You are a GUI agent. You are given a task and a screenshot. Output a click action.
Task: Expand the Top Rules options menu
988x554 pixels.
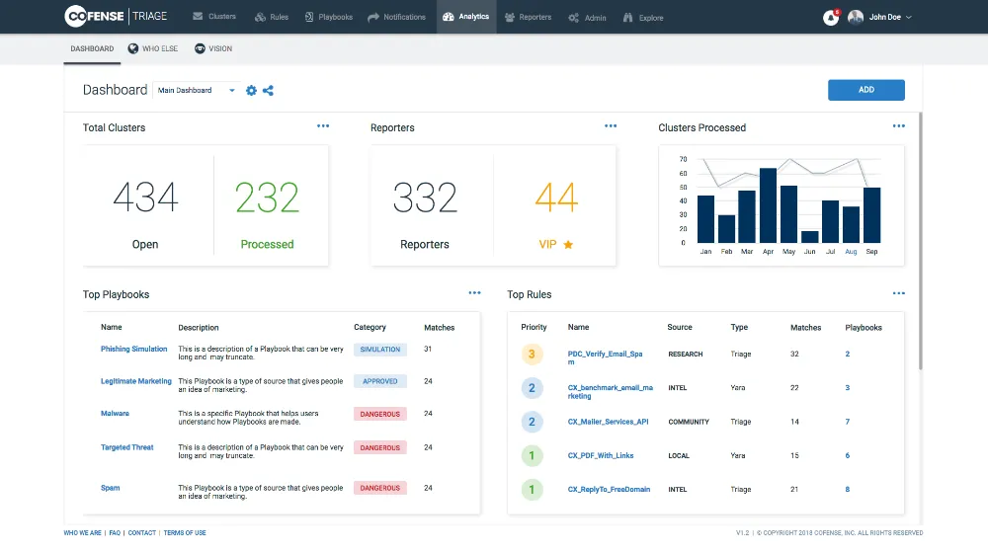point(898,293)
